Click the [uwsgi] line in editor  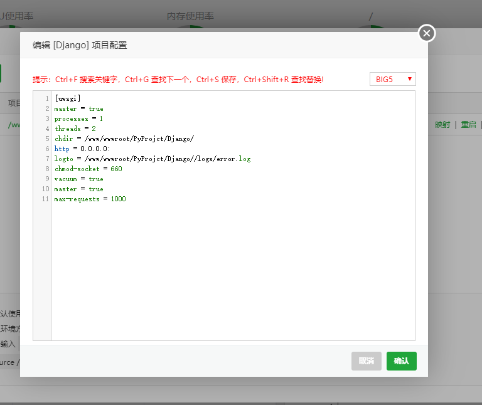click(68, 98)
